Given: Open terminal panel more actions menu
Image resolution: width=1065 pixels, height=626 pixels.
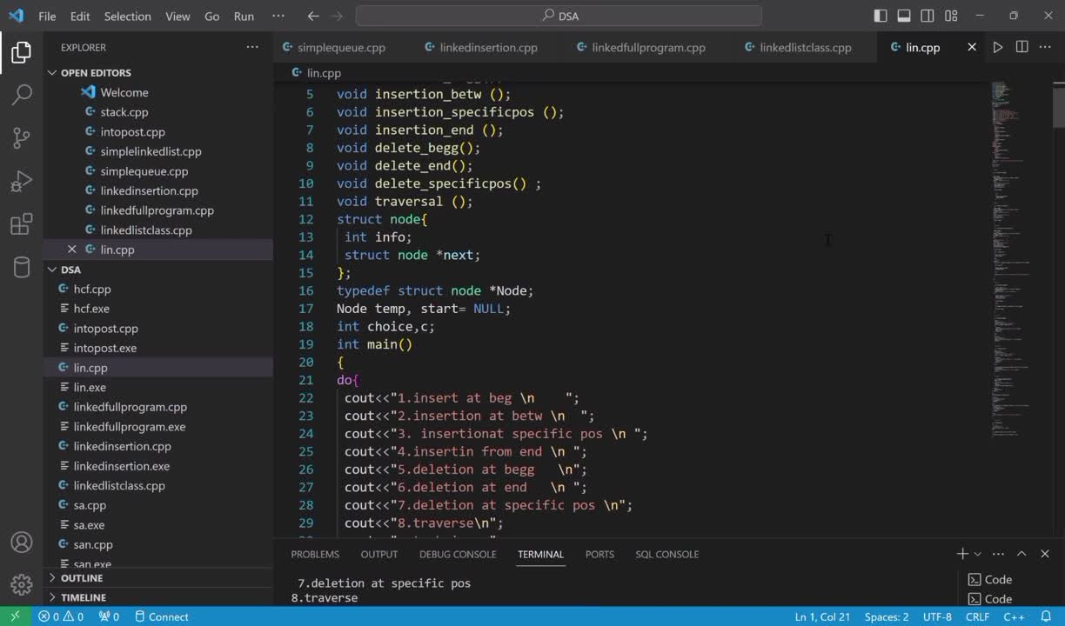Looking at the screenshot, I should click(x=999, y=554).
